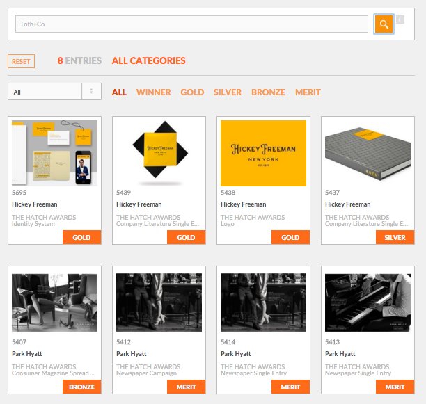Open entry 5414 Park Hyatt thumbnail
This screenshot has width=426, height=404.
pos(263,302)
